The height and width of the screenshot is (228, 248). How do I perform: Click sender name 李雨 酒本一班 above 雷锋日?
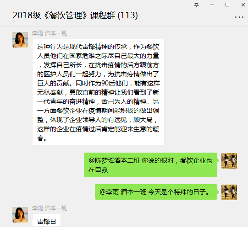[x=50, y=208]
